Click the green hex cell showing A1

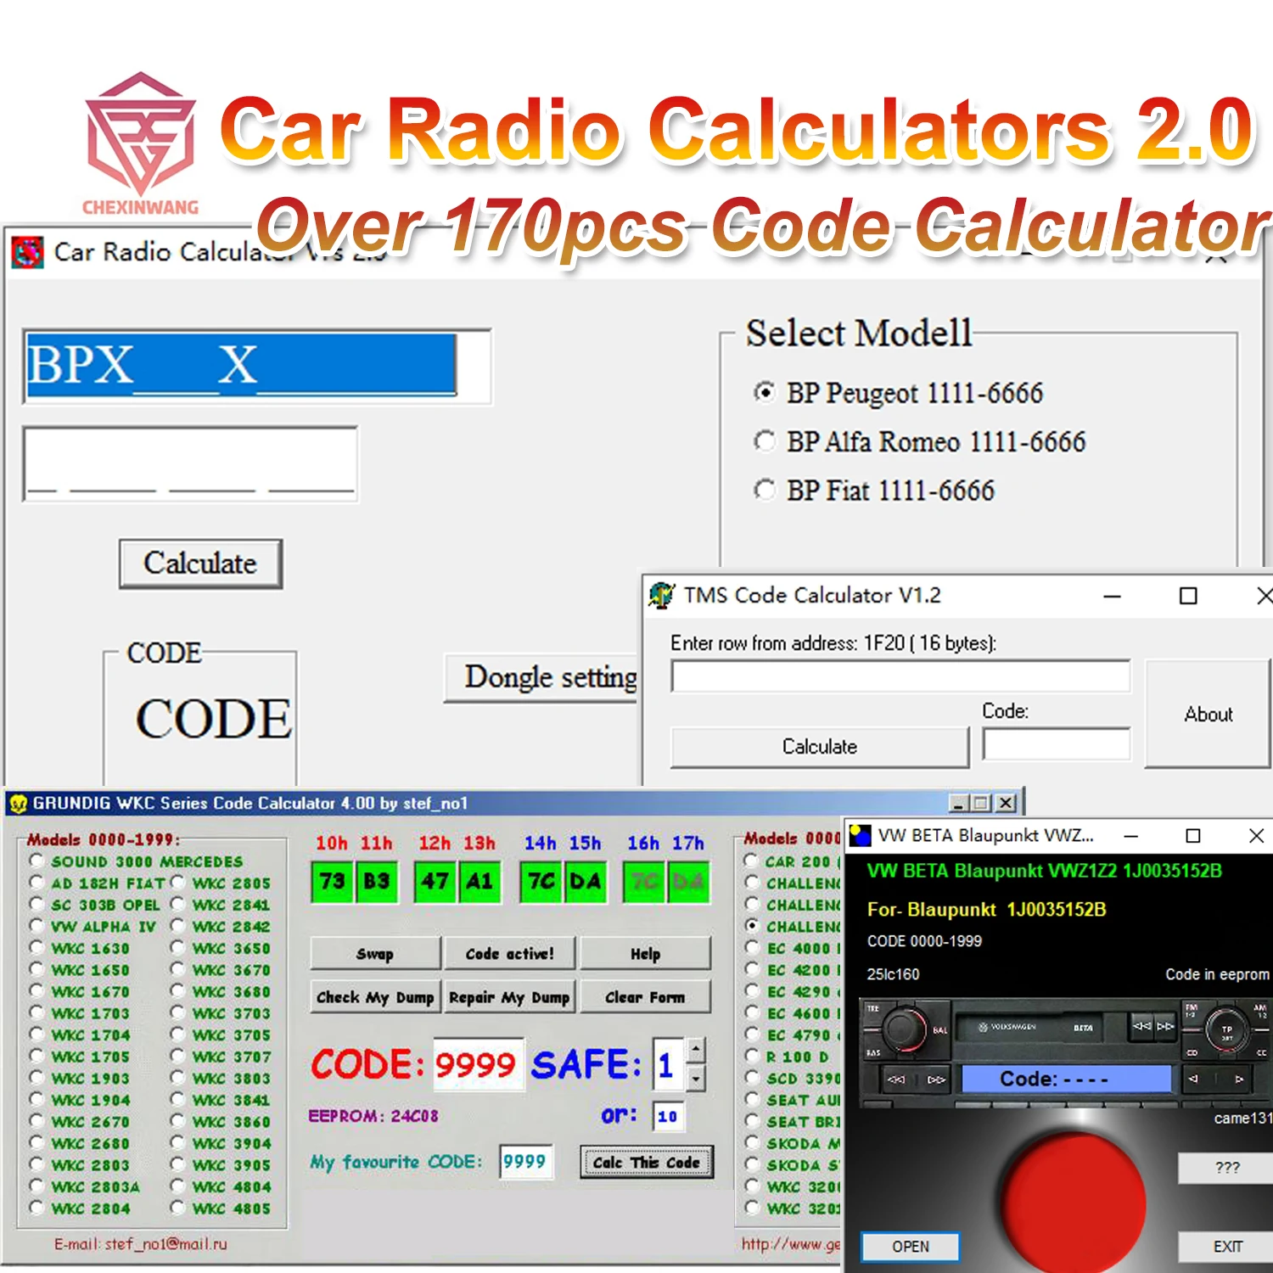pyautogui.click(x=479, y=881)
